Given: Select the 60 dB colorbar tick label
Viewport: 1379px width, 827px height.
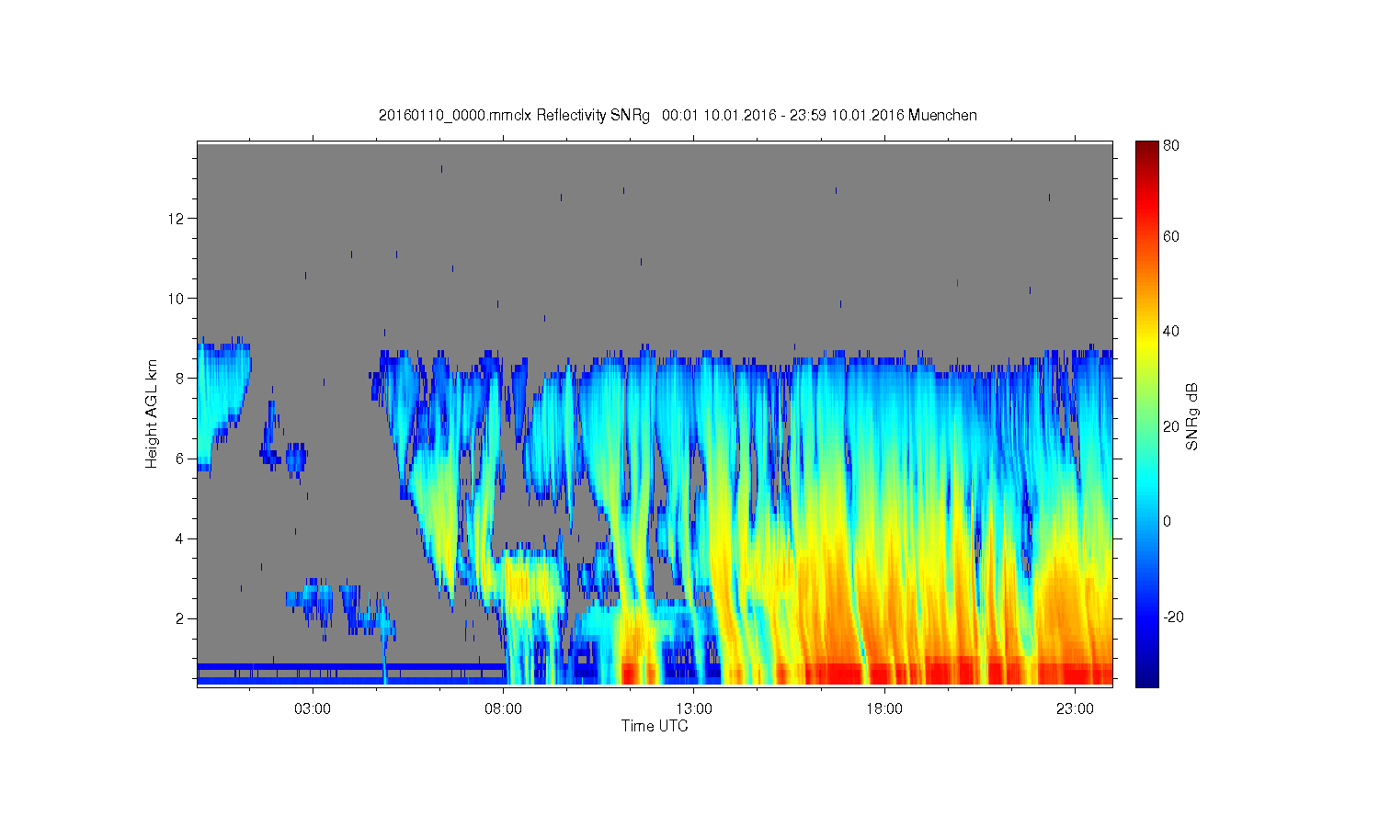Looking at the screenshot, I should coord(1171,237).
